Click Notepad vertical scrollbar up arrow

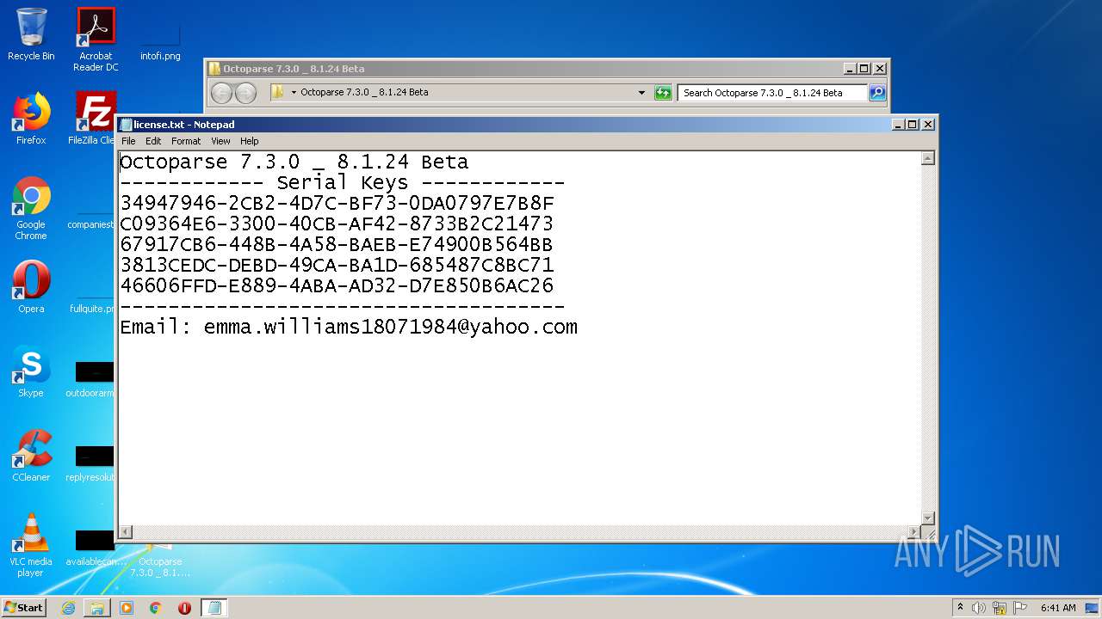tap(928, 158)
